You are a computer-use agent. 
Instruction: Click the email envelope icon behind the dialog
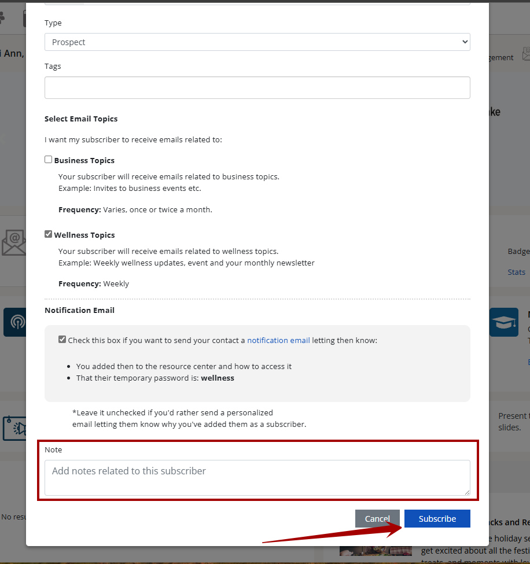(13, 243)
